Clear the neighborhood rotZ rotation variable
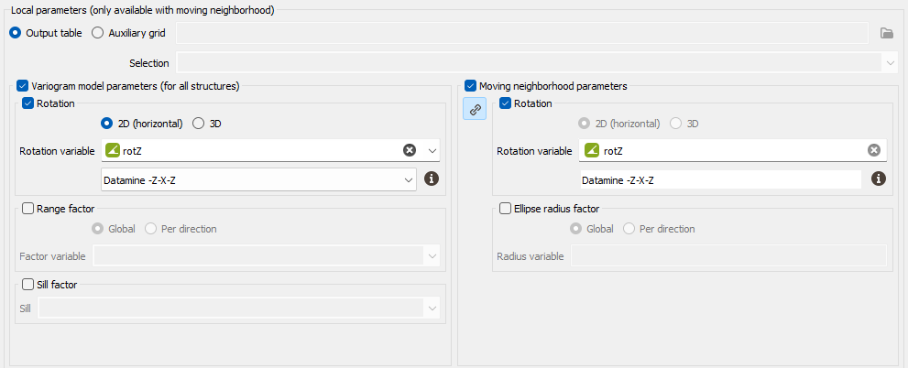Screen dimensions: 908x368 pos(874,150)
